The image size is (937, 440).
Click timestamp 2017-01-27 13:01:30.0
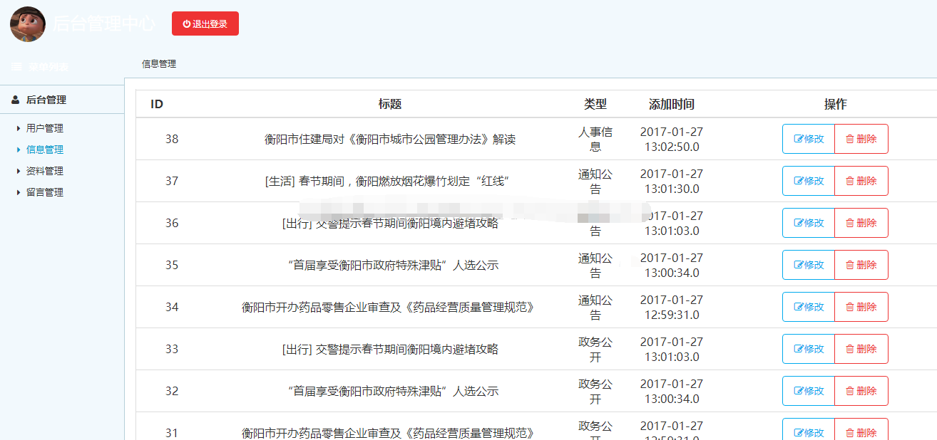pyautogui.click(x=672, y=181)
